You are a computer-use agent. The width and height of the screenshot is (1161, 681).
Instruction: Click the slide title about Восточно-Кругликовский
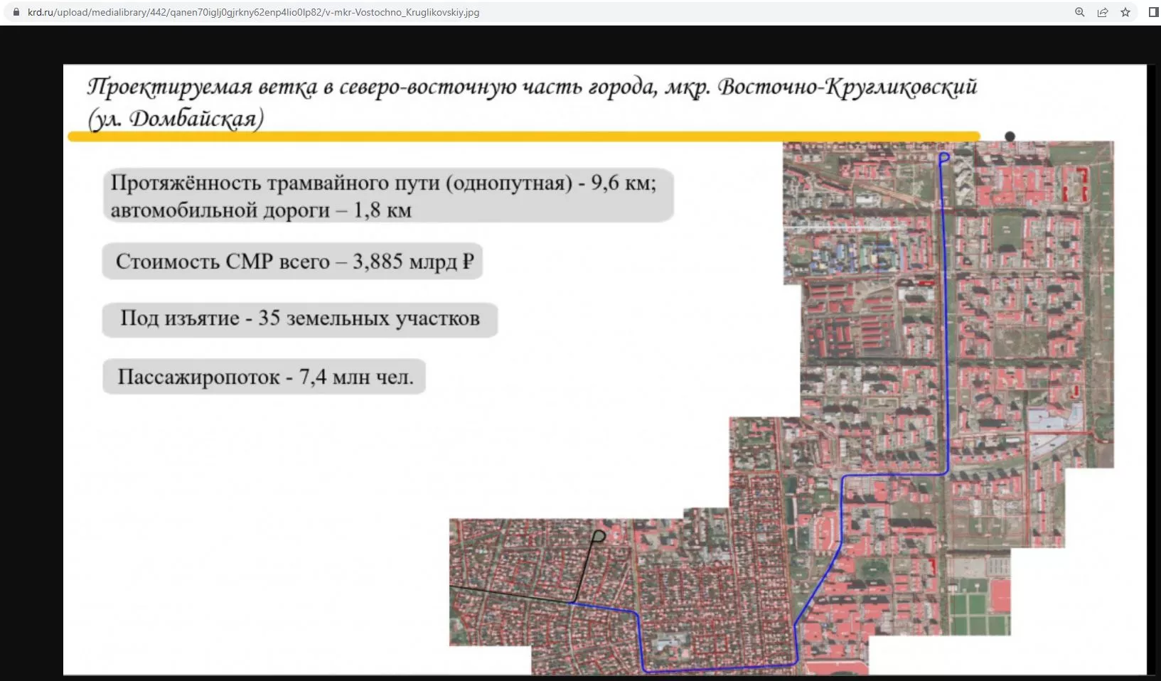pyautogui.click(x=532, y=87)
